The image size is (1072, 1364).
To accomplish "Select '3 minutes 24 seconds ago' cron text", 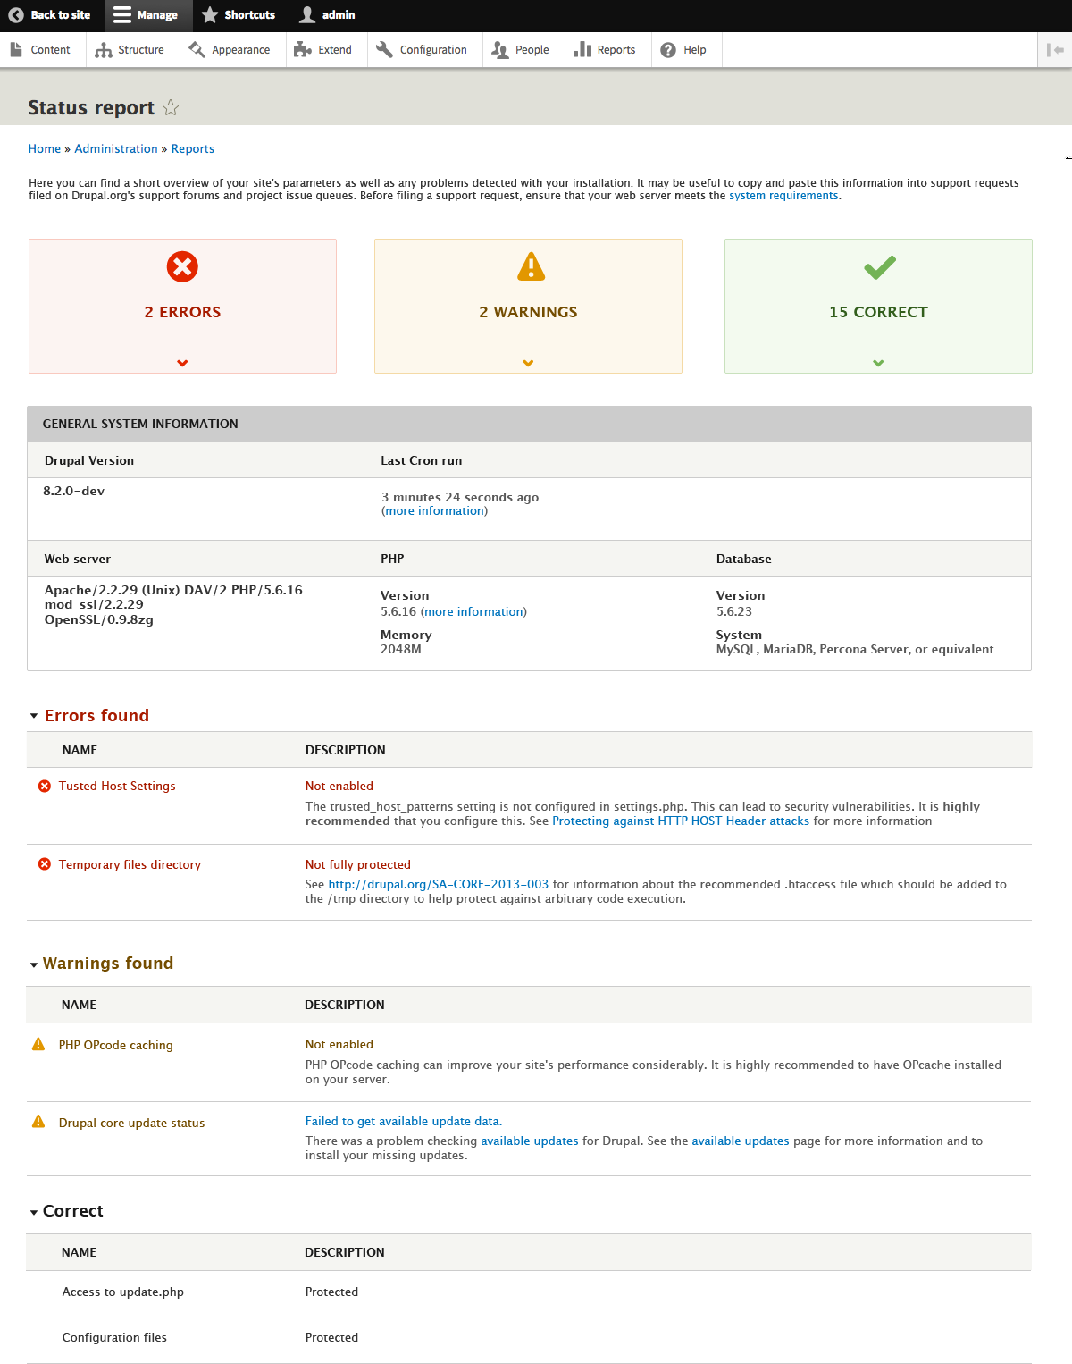I will coord(460,498).
